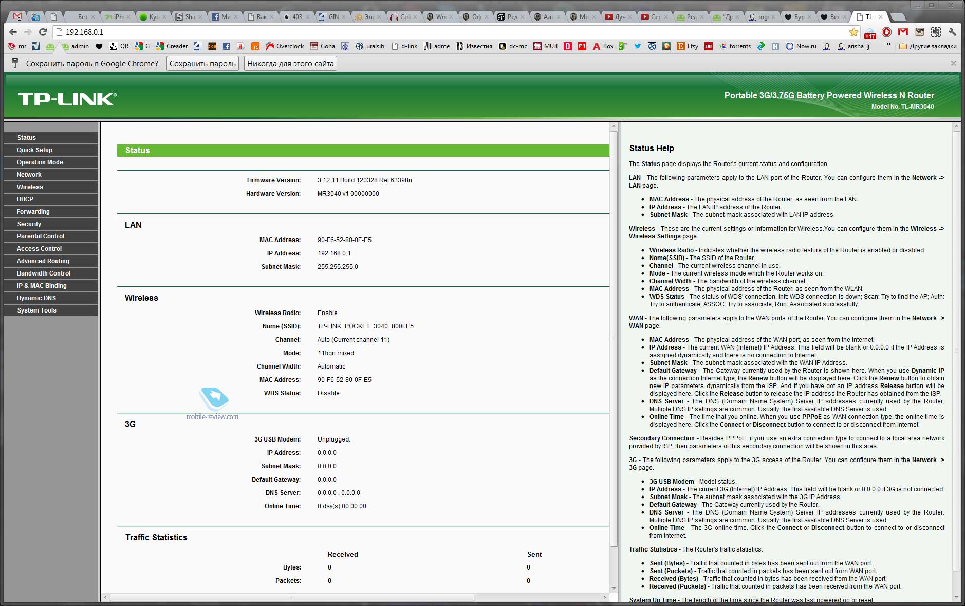Show hidden bookmarks with the chevron
The height and width of the screenshot is (606, 965).
[888, 45]
